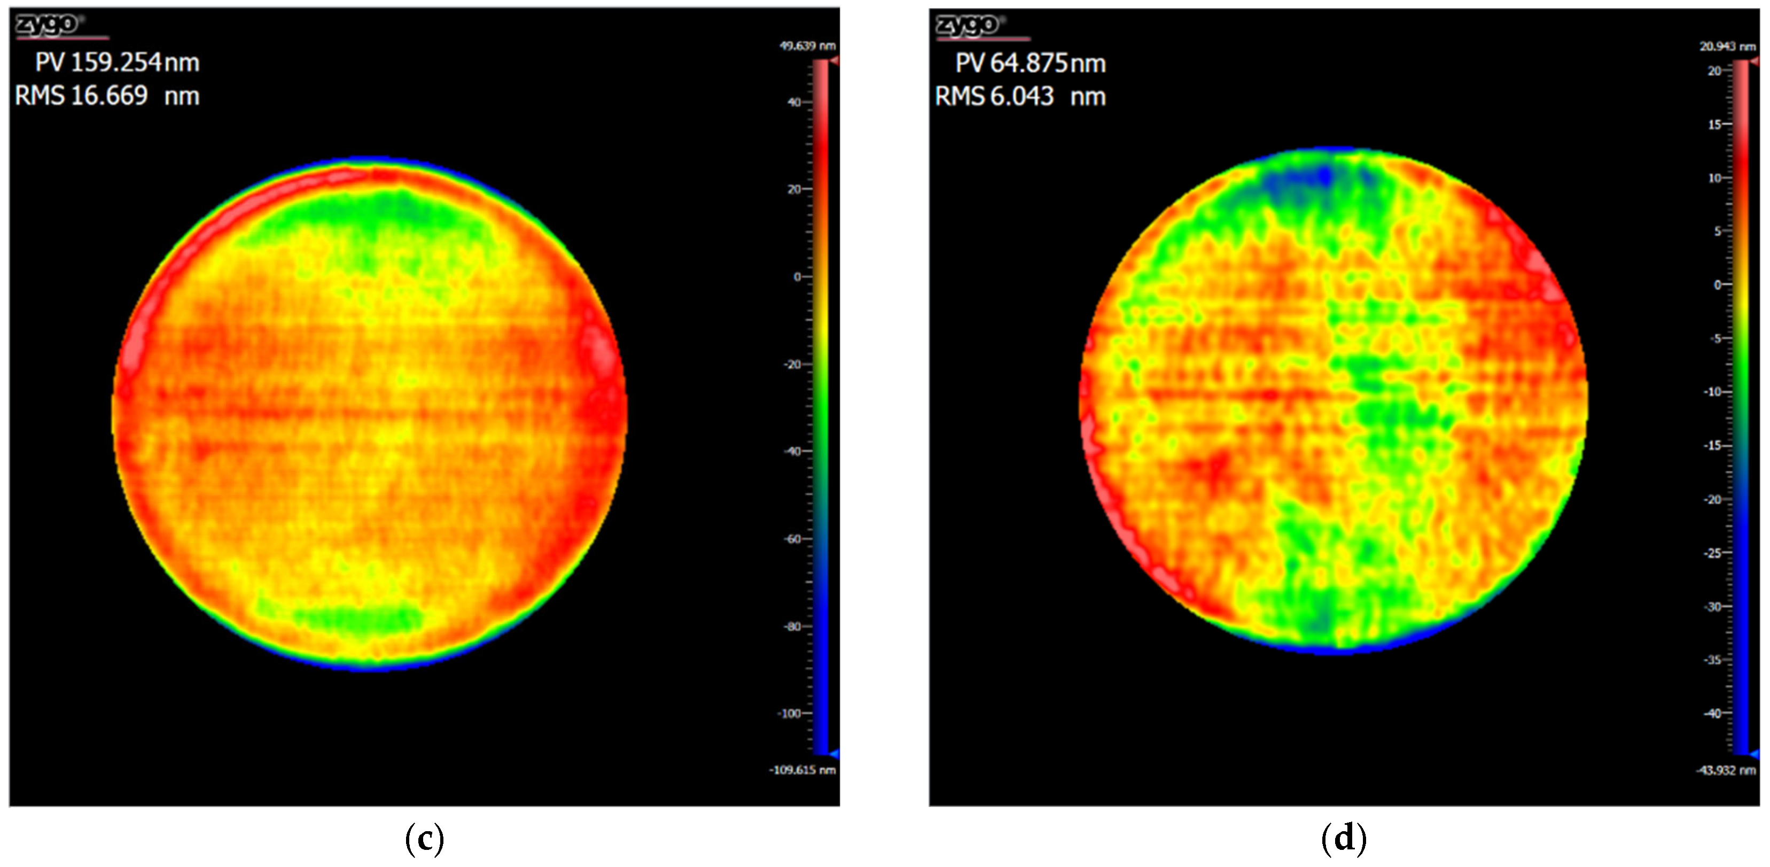Select the RMS 16.669 nm readout
Screen dimensions: 1770x867
pos(107,96)
